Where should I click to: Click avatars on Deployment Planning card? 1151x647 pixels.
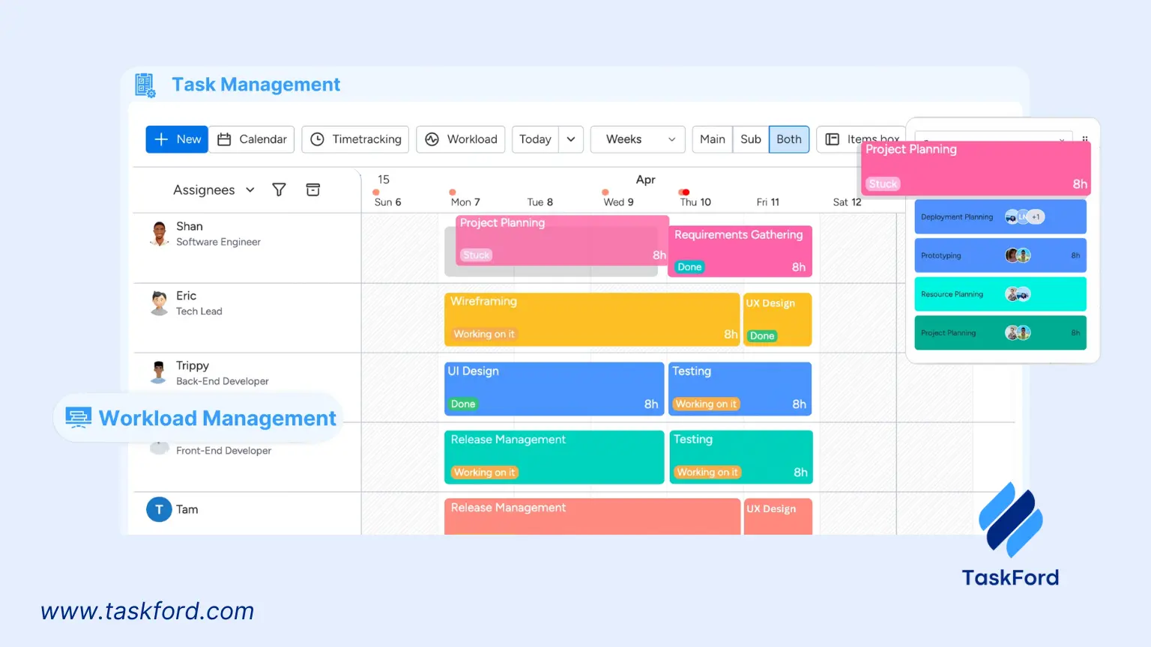coord(1024,217)
